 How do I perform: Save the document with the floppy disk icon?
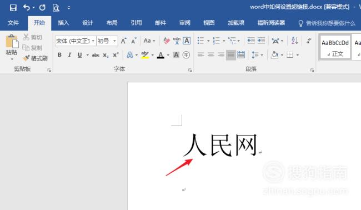click(13, 8)
